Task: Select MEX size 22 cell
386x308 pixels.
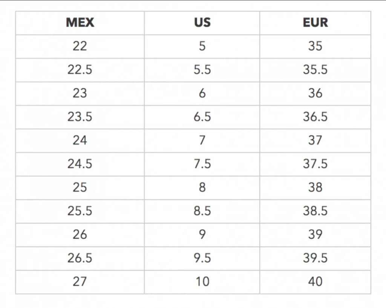Action: pyautogui.click(x=80, y=46)
